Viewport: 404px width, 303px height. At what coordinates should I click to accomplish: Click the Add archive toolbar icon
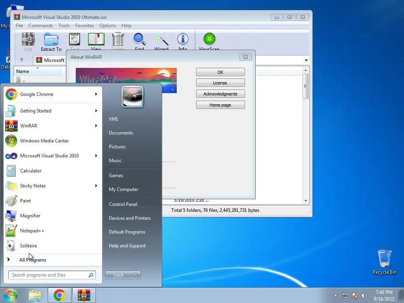coord(28,42)
